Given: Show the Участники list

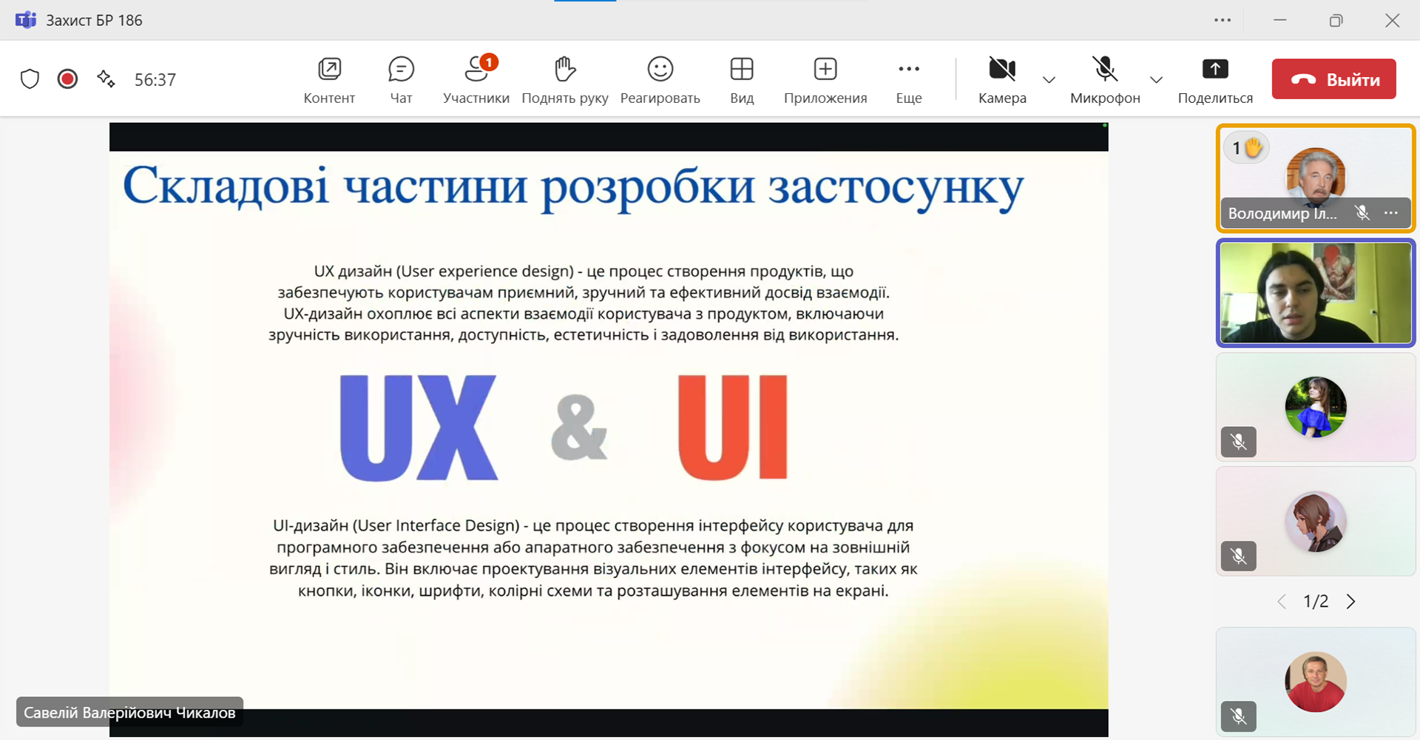Looking at the screenshot, I should [476, 79].
